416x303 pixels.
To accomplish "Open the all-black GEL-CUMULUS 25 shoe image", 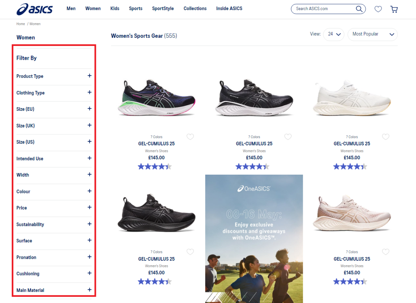I will 156,213.
